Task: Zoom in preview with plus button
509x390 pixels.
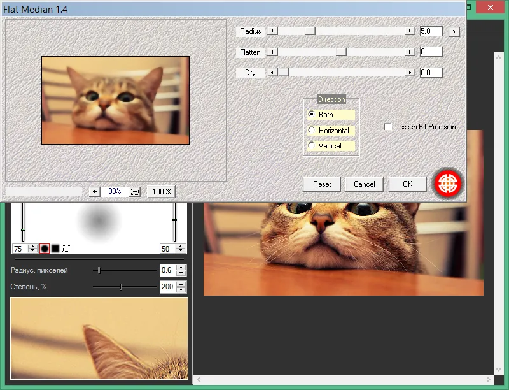Action: pos(94,191)
